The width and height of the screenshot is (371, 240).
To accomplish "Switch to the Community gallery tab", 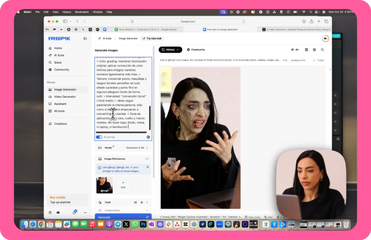I will pos(196,50).
